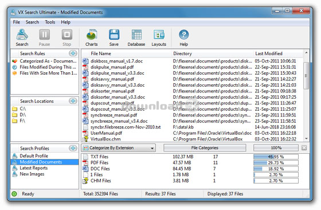Viewport: 321px width, 210px height.
Task: Save results with the floppy disk icon
Action: click(x=114, y=37)
